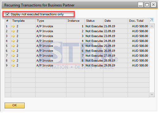This screenshot has width=159, height=113.
Task: Click the Template column header
Action: click(23, 21)
